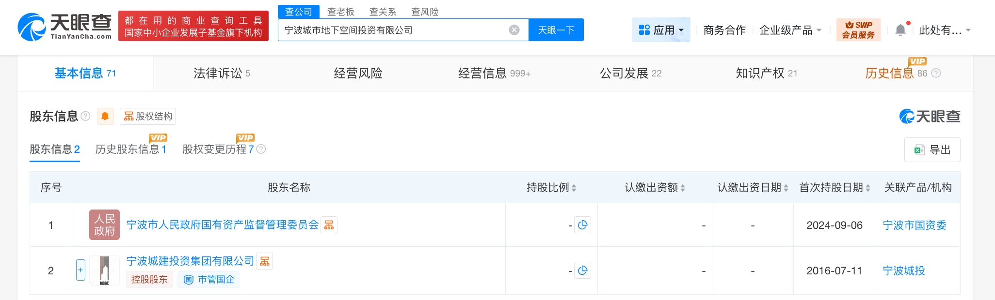
Task: Click the pie chart icon in row 1
Action: click(582, 225)
